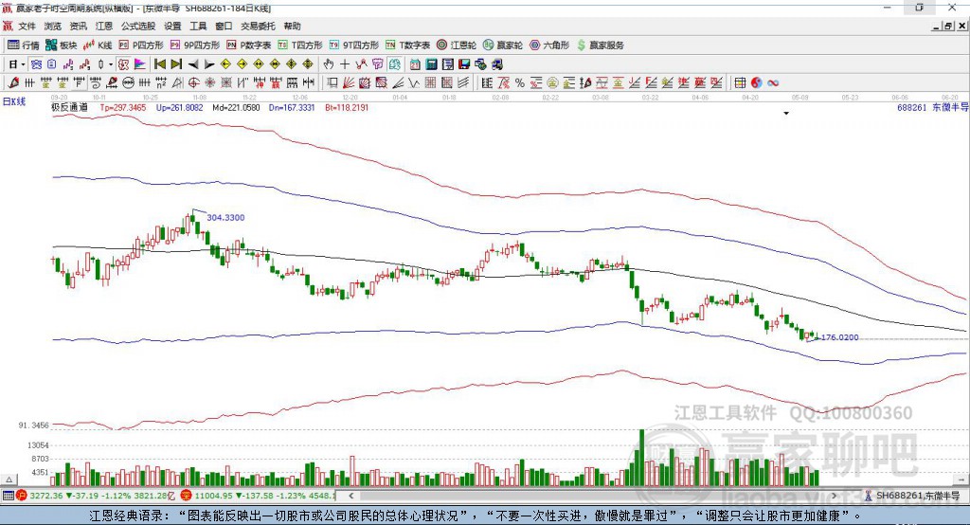Image resolution: width=970 pixels, height=525 pixels.
Task: Open the 文件 menu
Action: click(27, 26)
